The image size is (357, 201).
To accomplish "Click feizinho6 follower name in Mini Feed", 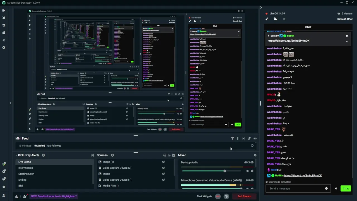I will click(x=40, y=145).
